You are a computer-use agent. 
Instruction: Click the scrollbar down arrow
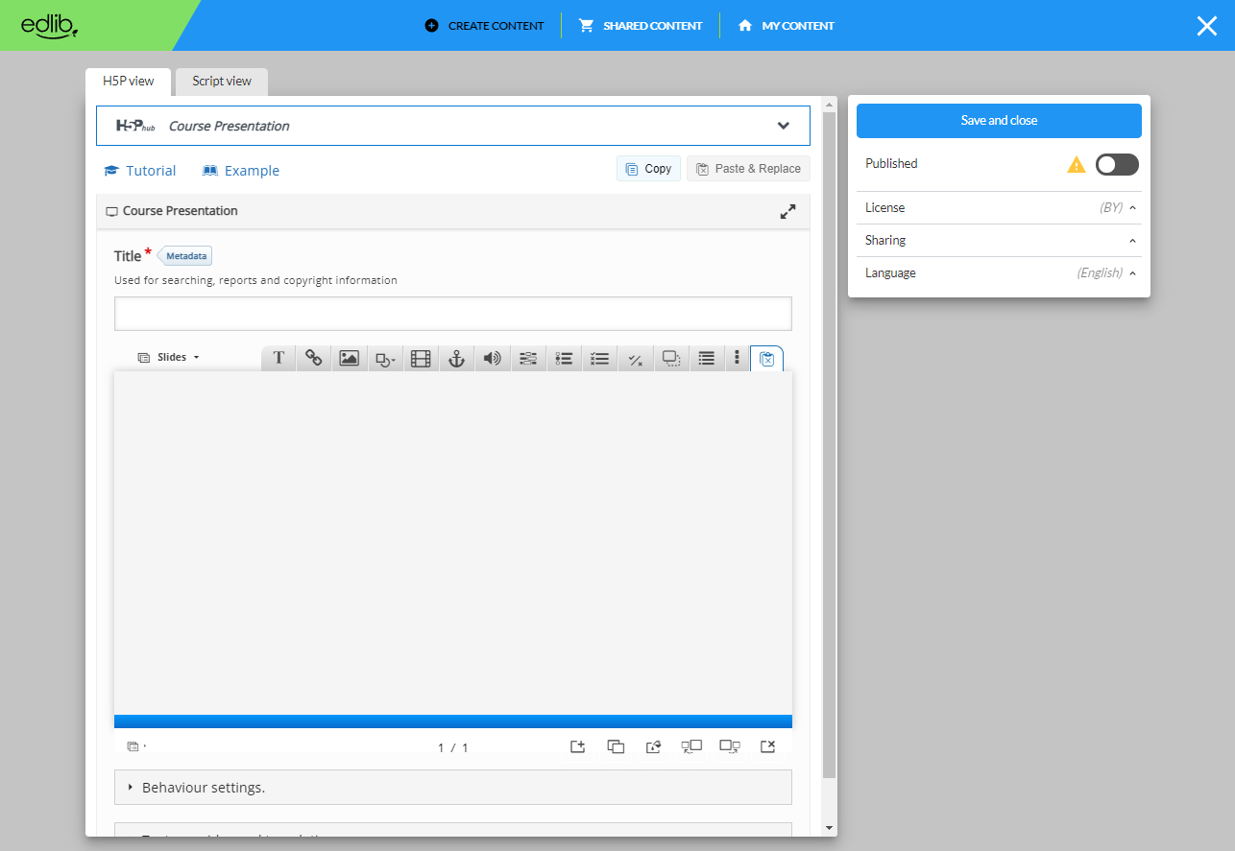[830, 828]
